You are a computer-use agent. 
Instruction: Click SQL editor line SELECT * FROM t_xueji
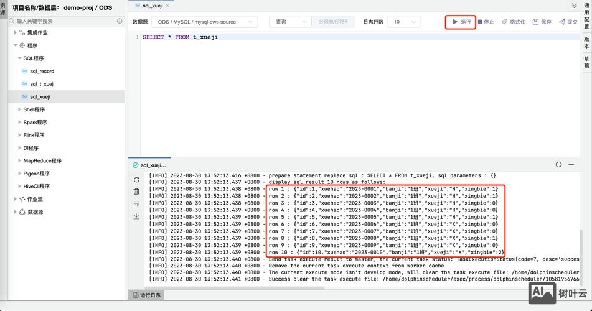pos(180,37)
